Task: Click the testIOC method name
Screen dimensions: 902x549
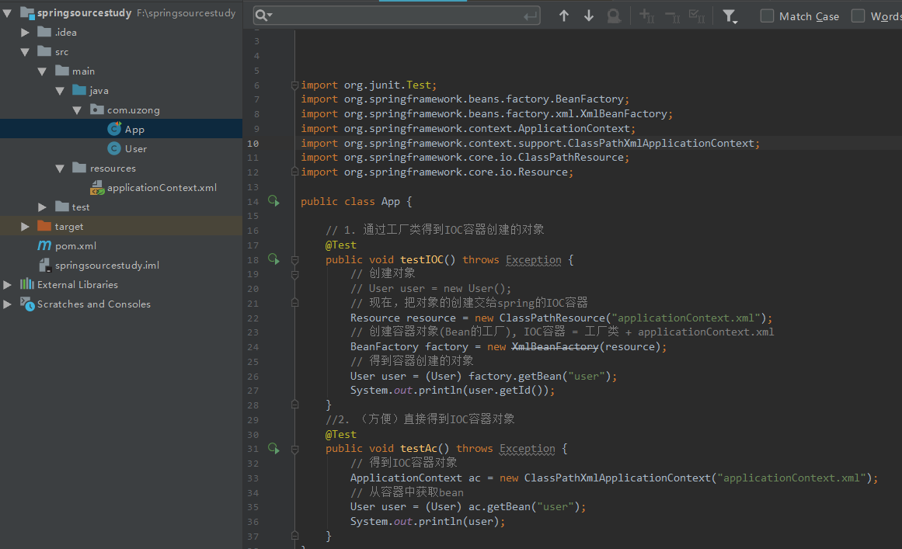Action: click(x=422, y=260)
